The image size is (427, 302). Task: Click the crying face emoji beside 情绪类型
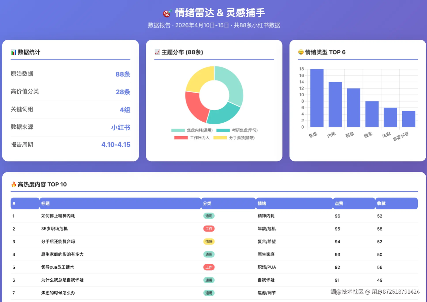[x=301, y=52]
